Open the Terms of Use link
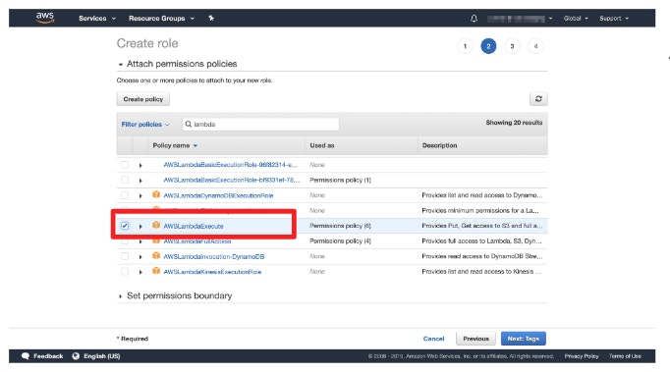The width and height of the screenshot is (670, 372). [x=625, y=356]
